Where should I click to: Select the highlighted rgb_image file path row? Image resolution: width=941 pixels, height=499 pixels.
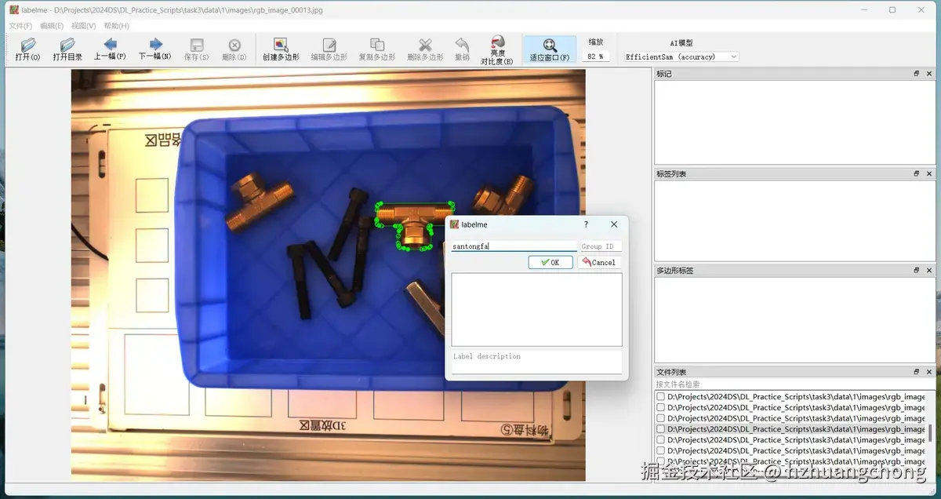[790, 429]
